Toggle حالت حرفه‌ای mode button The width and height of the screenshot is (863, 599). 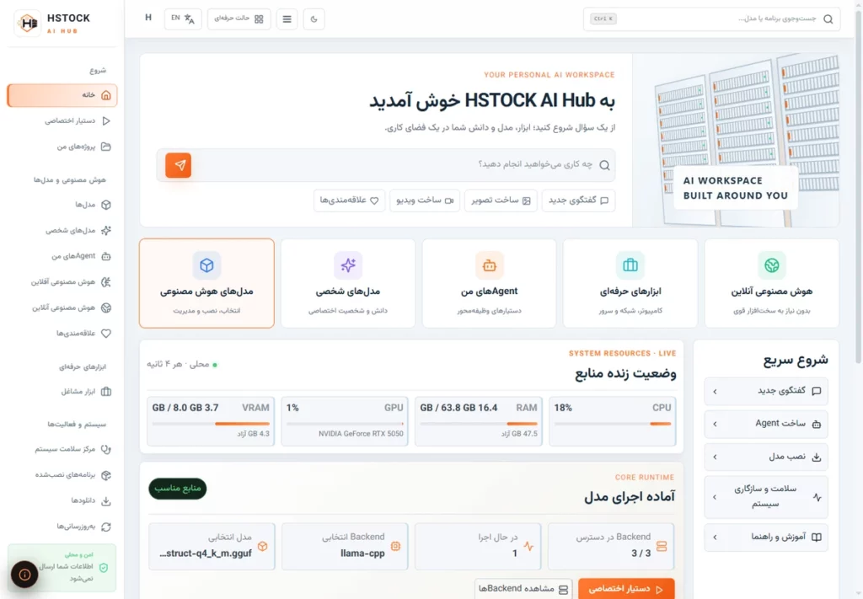(x=239, y=19)
